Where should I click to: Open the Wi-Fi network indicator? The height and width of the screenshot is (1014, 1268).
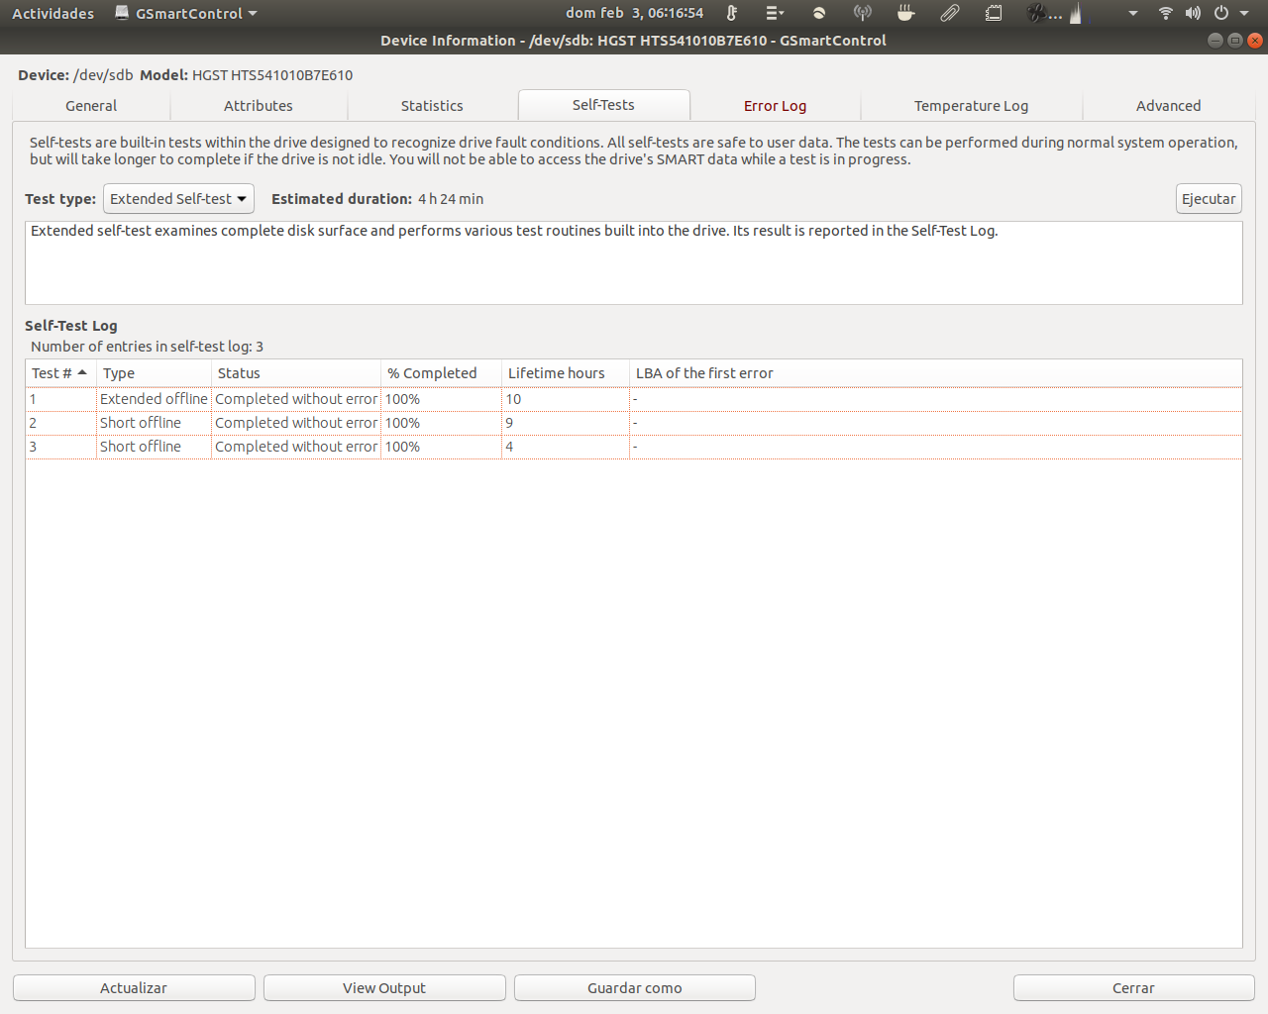[1166, 13]
